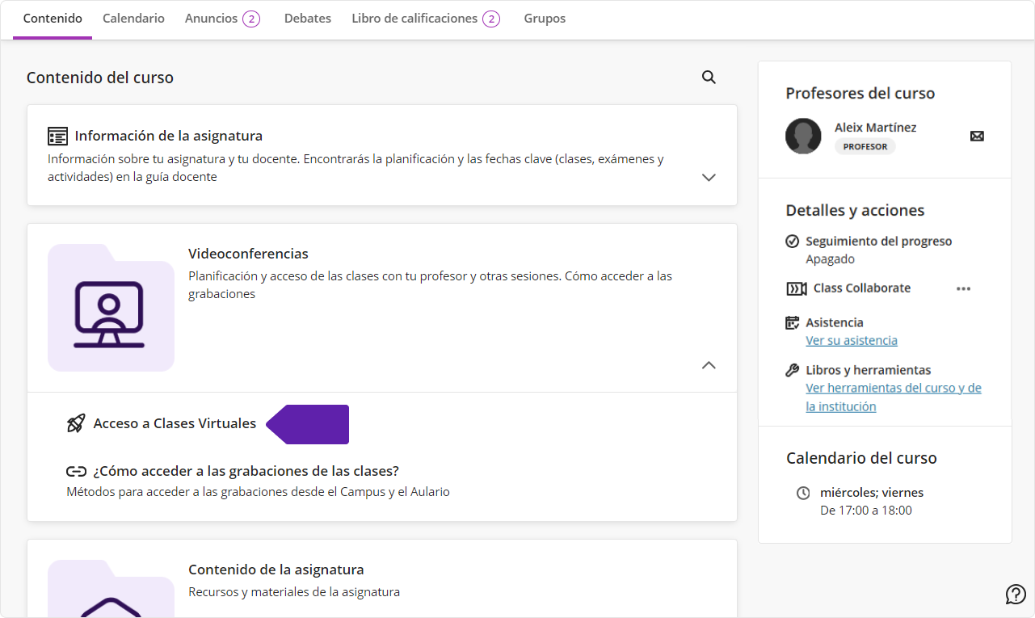The height and width of the screenshot is (618, 1035).
Task: Expand the Información de la asignatura section
Action: click(709, 177)
